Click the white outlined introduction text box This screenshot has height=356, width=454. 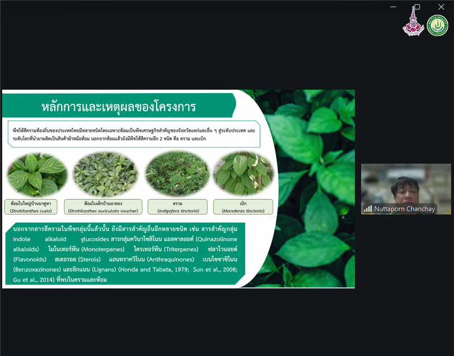134,134
